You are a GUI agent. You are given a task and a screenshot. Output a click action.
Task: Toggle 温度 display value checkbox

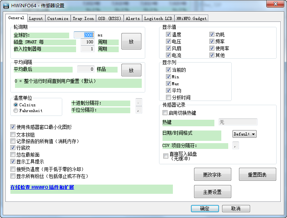pyautogui.click(x=168, y=35)
